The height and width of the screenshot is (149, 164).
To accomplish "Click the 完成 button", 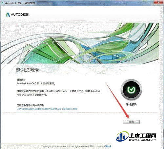I will coord(131,122).
